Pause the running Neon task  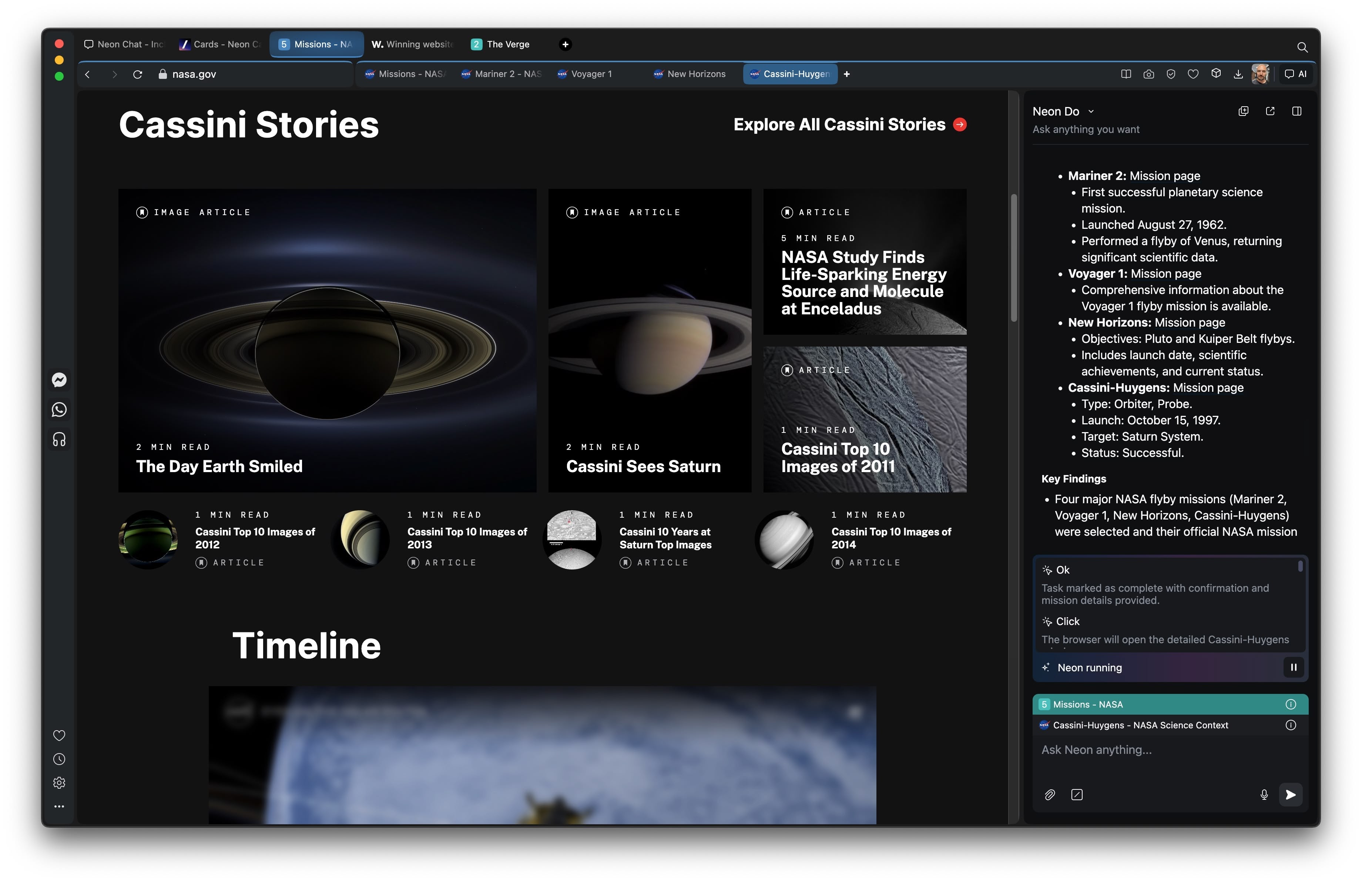click(x=1293, y=667)
